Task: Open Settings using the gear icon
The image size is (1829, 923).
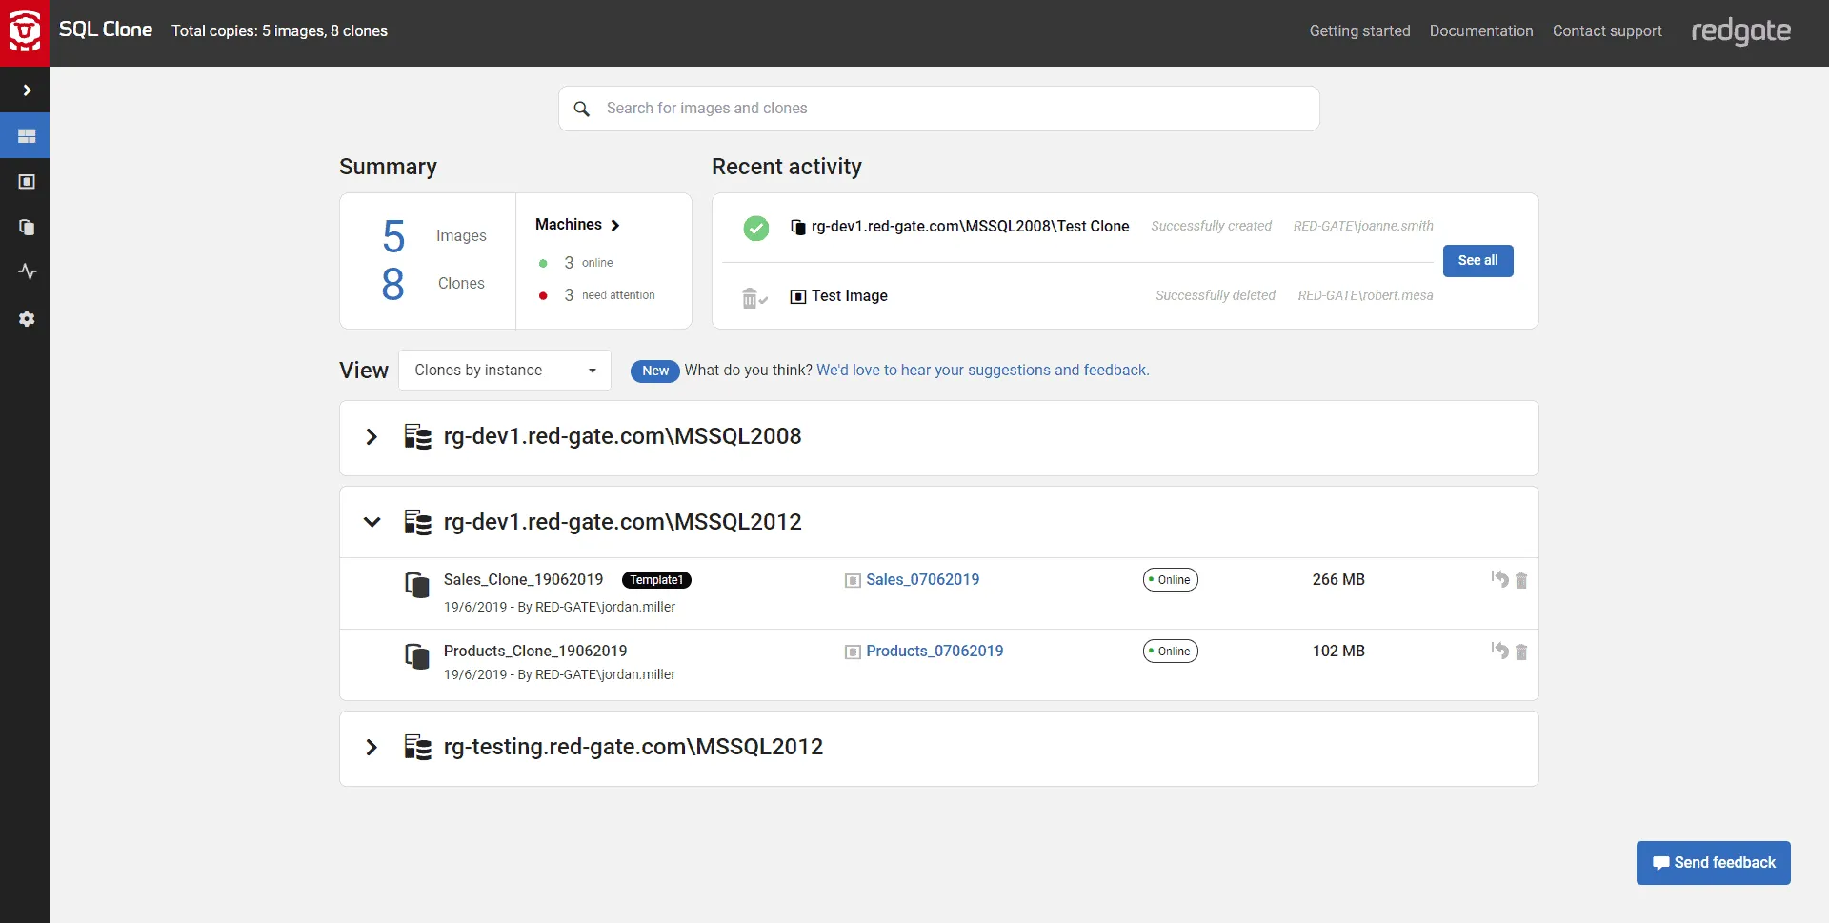Action: tap(26, 318)
